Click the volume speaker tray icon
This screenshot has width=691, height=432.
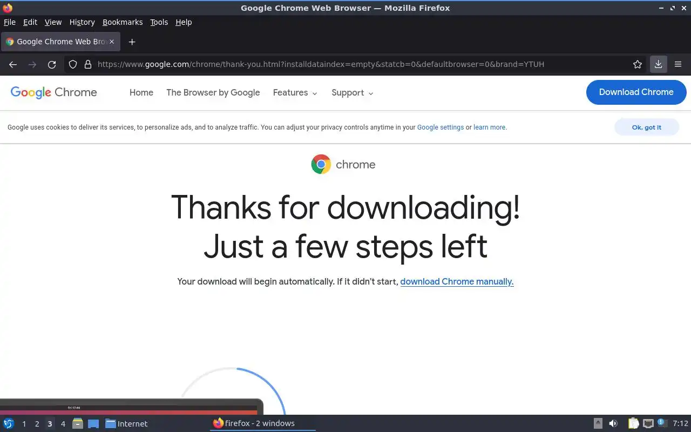point(613,423)
